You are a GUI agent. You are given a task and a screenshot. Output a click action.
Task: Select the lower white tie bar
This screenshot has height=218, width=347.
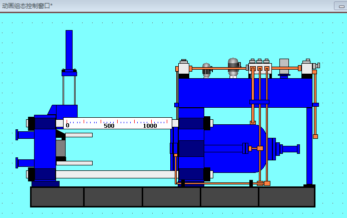click(x=115, y=174)
